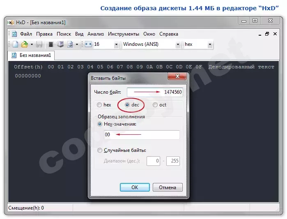Choose the Случайные байты option

100,150
